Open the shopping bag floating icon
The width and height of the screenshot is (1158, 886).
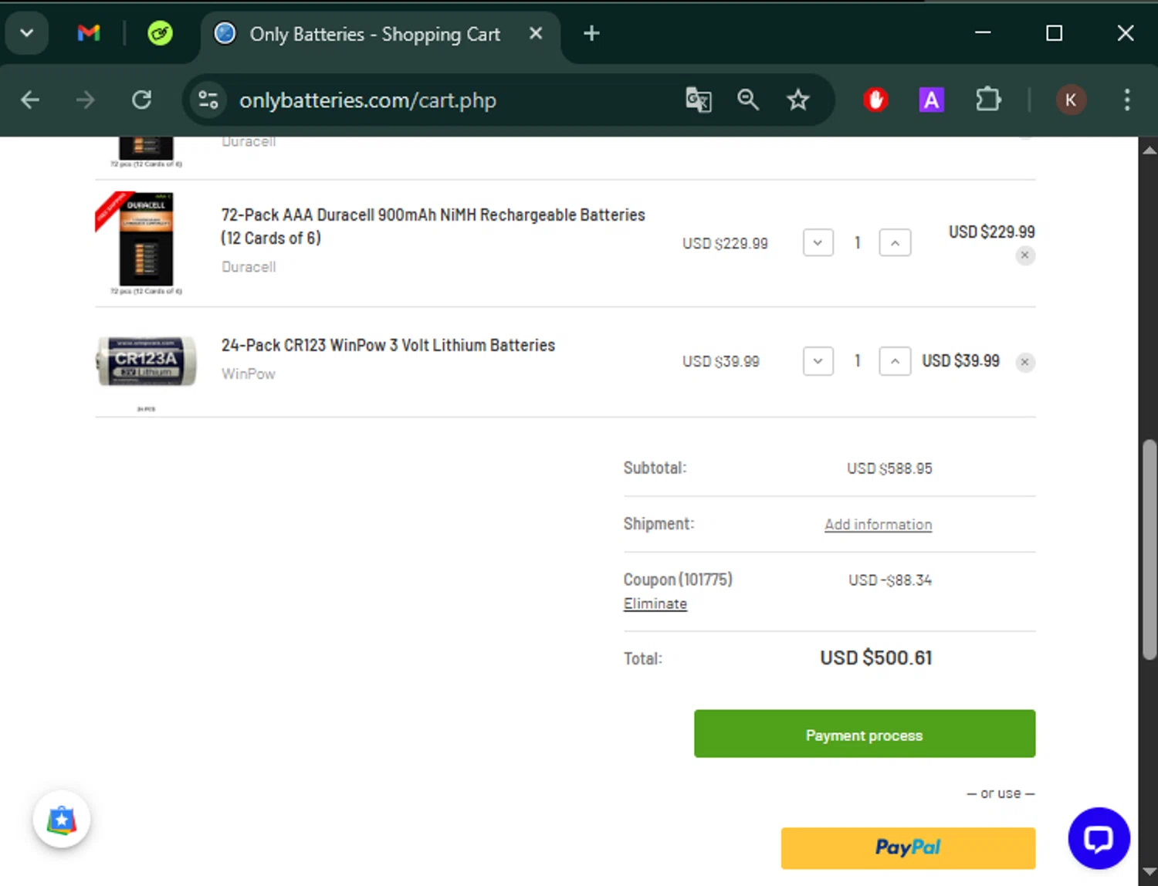click(62, 820)
